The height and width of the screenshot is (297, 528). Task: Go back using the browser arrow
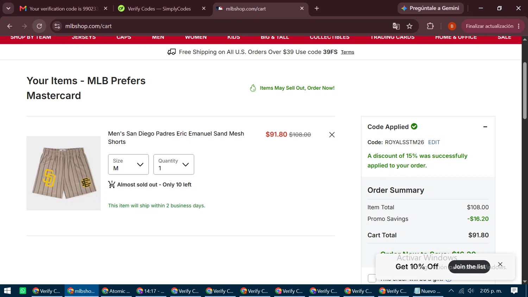point(10,26)
